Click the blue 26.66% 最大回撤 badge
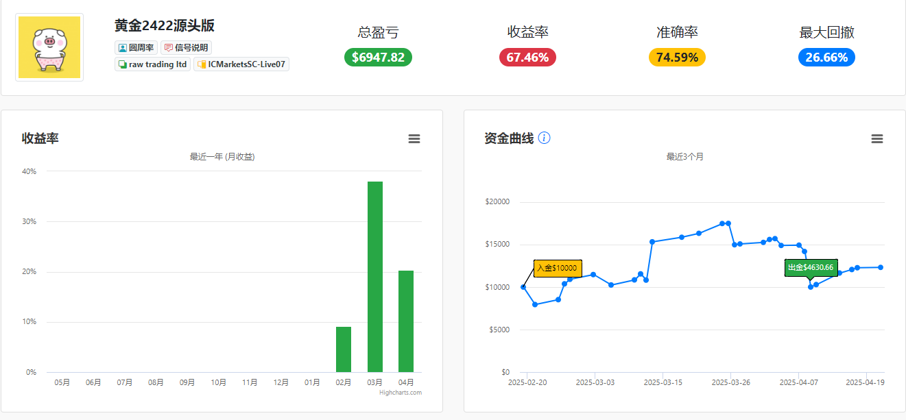Viewport: 906px width, 420px height. (x=826, y=58)
